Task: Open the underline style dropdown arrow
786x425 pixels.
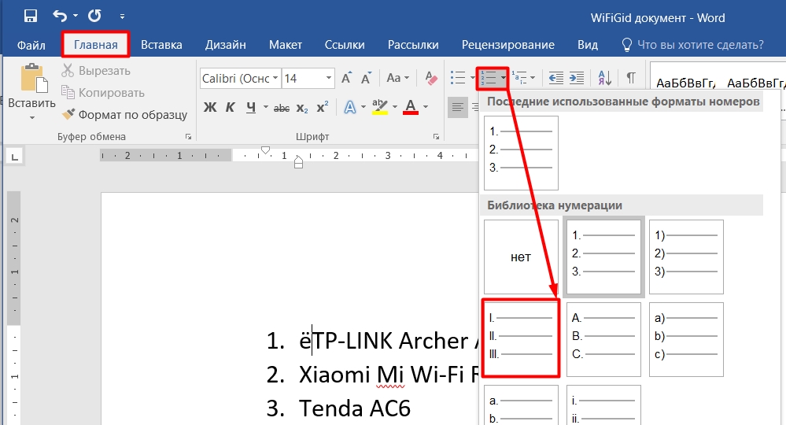Action: (265, 107)
